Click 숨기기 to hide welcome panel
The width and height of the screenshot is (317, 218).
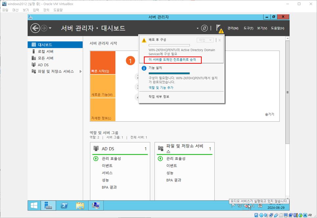pos(269,114)
